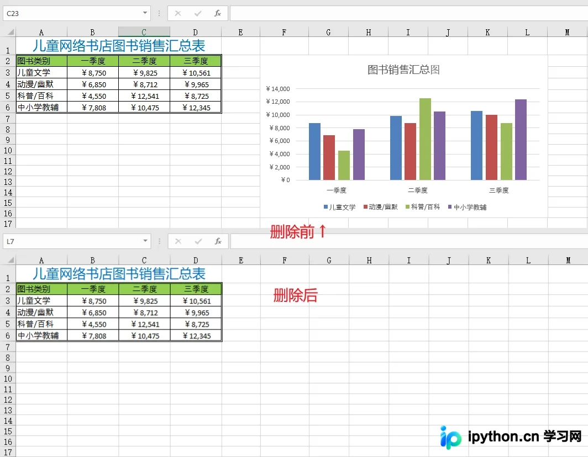This screenshot has width=588, height=457.
Task: Click cell ¥9,965 in the lower sheet
Action: [196, 312]
